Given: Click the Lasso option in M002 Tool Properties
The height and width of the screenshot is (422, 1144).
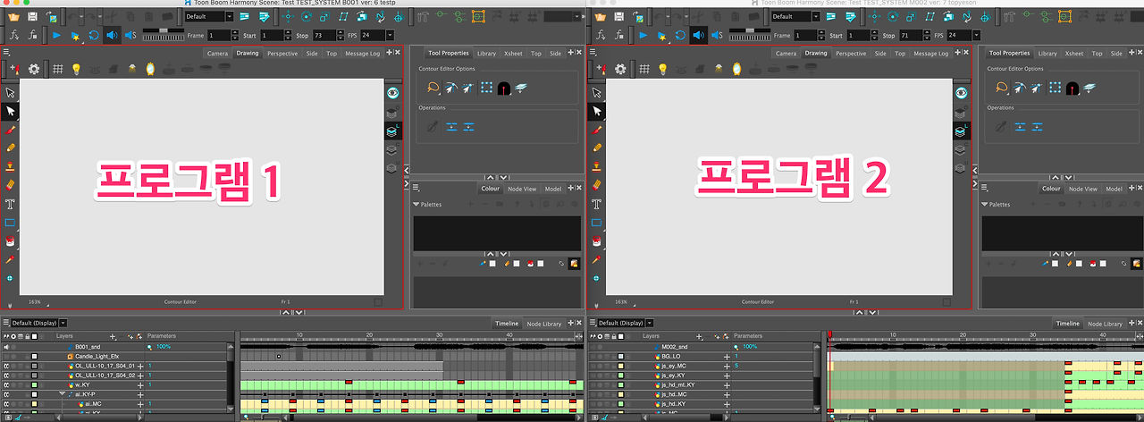Looking at the screenshot, I should tap(1002, 88).
